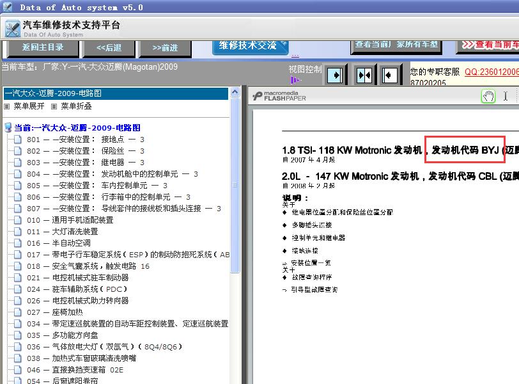Open 026 电控机械式助力转向器 item
This screenshot has width=519, height=384.
(x=77, y=301)
